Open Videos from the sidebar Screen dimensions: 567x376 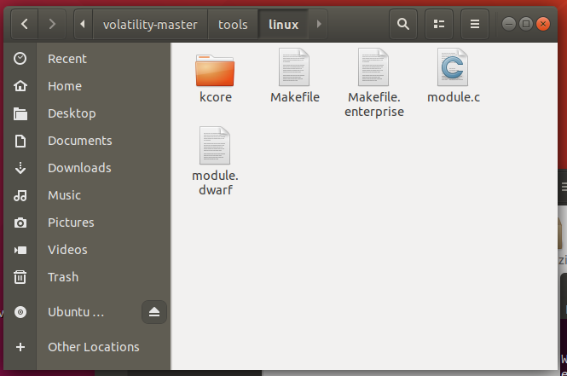pos(67,250)
